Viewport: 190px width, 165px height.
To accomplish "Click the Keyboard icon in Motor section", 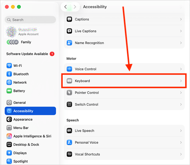I will 69,81.
